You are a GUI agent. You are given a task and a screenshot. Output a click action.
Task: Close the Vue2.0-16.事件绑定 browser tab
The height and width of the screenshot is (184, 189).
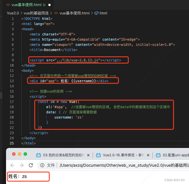148,155
